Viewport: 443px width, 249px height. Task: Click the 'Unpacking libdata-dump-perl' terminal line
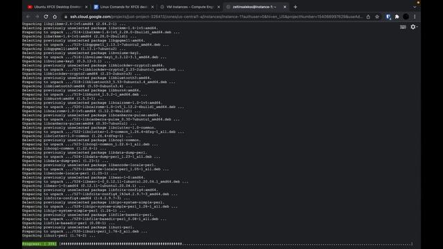tap(65, 160)
